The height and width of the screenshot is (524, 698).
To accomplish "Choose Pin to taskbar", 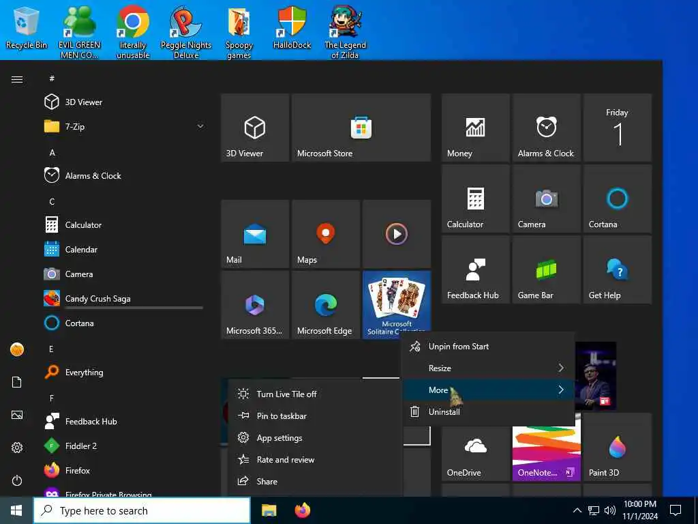I will tap(315, 416).
